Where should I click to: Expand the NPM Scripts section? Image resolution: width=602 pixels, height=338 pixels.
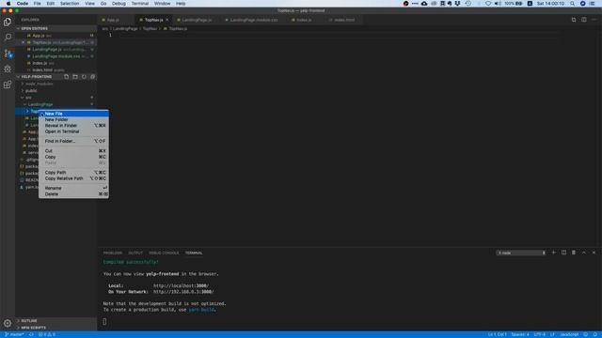(56, 328)
